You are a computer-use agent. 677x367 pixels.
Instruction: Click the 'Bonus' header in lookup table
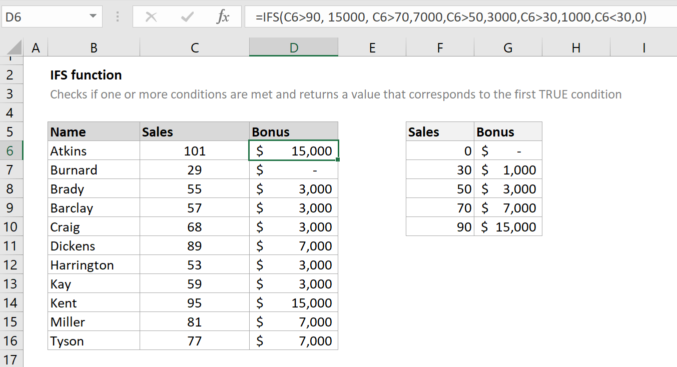(508, 132)
